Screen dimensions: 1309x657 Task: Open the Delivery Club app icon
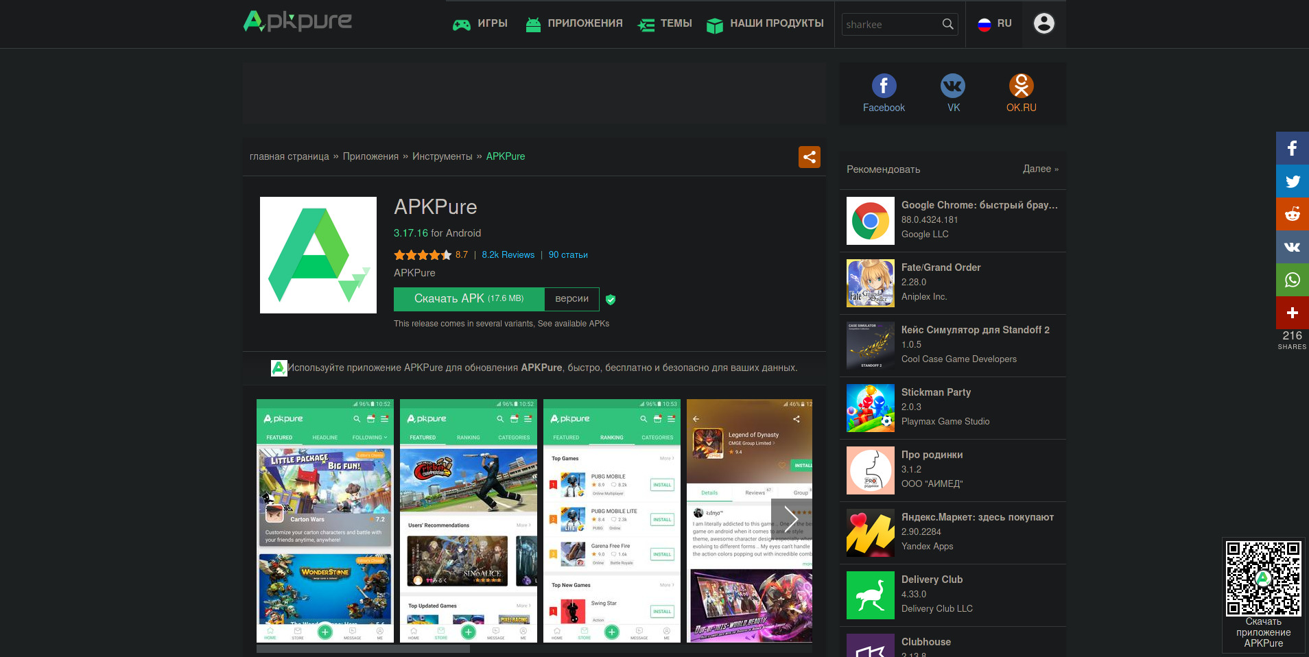click(871, 595)
